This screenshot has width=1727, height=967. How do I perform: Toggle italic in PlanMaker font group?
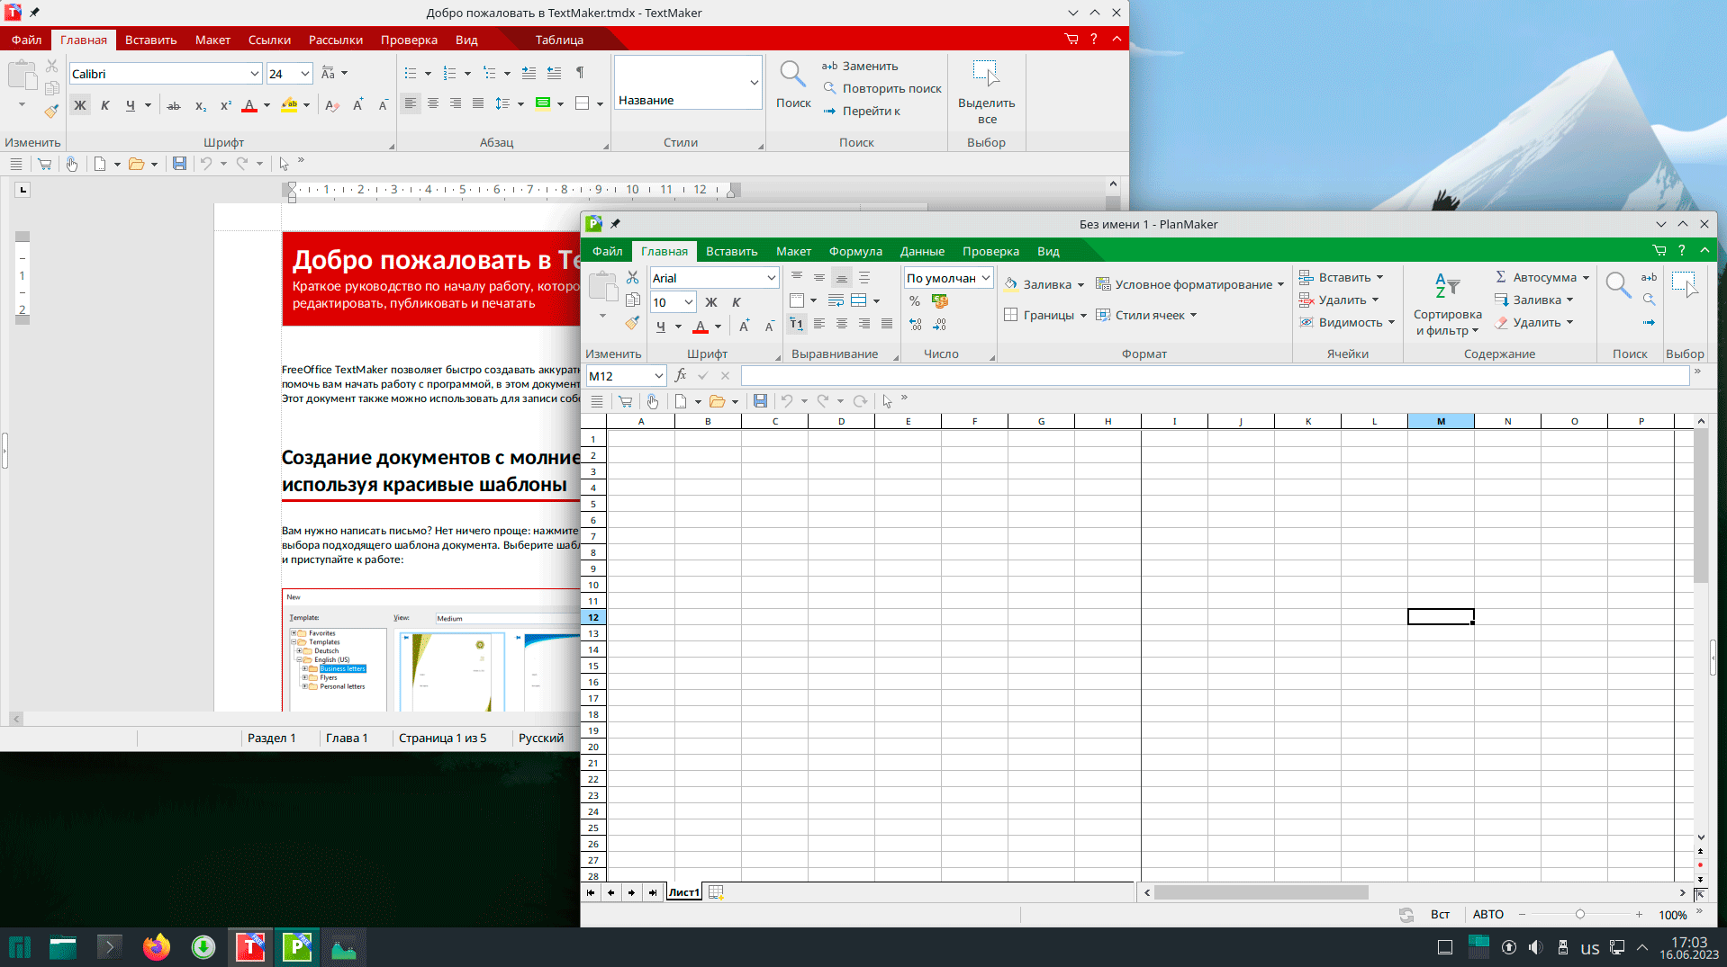click(737, 302)
